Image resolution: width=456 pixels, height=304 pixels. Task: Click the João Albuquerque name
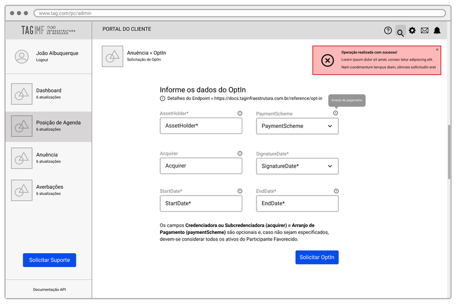[x=58, y=53]
